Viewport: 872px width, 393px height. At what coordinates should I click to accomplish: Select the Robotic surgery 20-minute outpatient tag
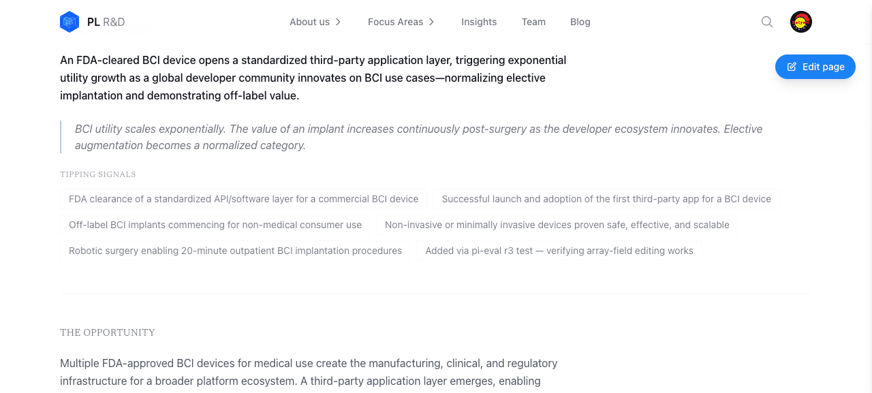coord(236,251)
